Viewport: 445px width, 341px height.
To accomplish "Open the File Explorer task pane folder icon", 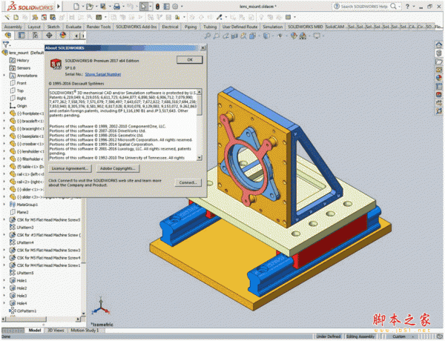I will (439, 62).
